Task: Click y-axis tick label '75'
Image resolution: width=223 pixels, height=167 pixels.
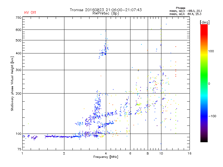Action: [x=20, y=149]
